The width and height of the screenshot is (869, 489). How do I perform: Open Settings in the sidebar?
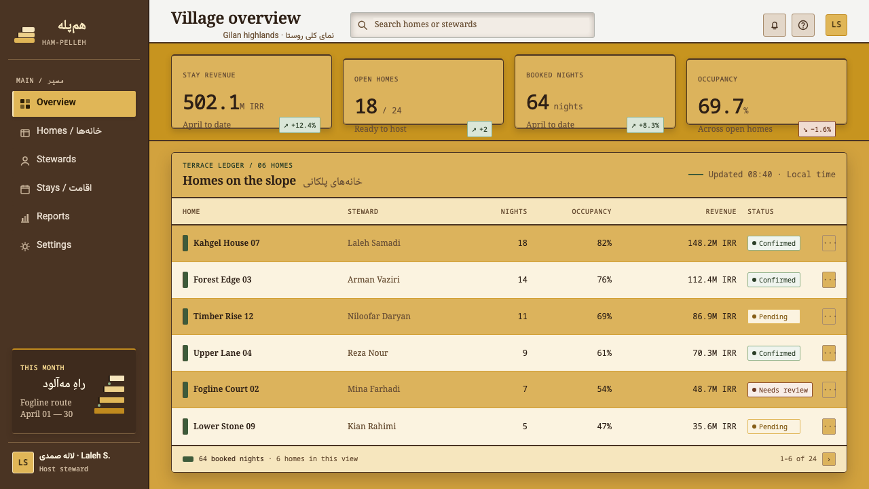point(74,247)
